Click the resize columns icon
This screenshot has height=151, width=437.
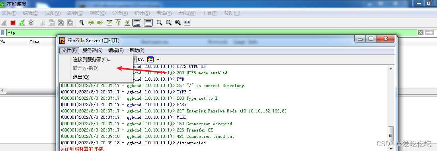coord(187,23)
